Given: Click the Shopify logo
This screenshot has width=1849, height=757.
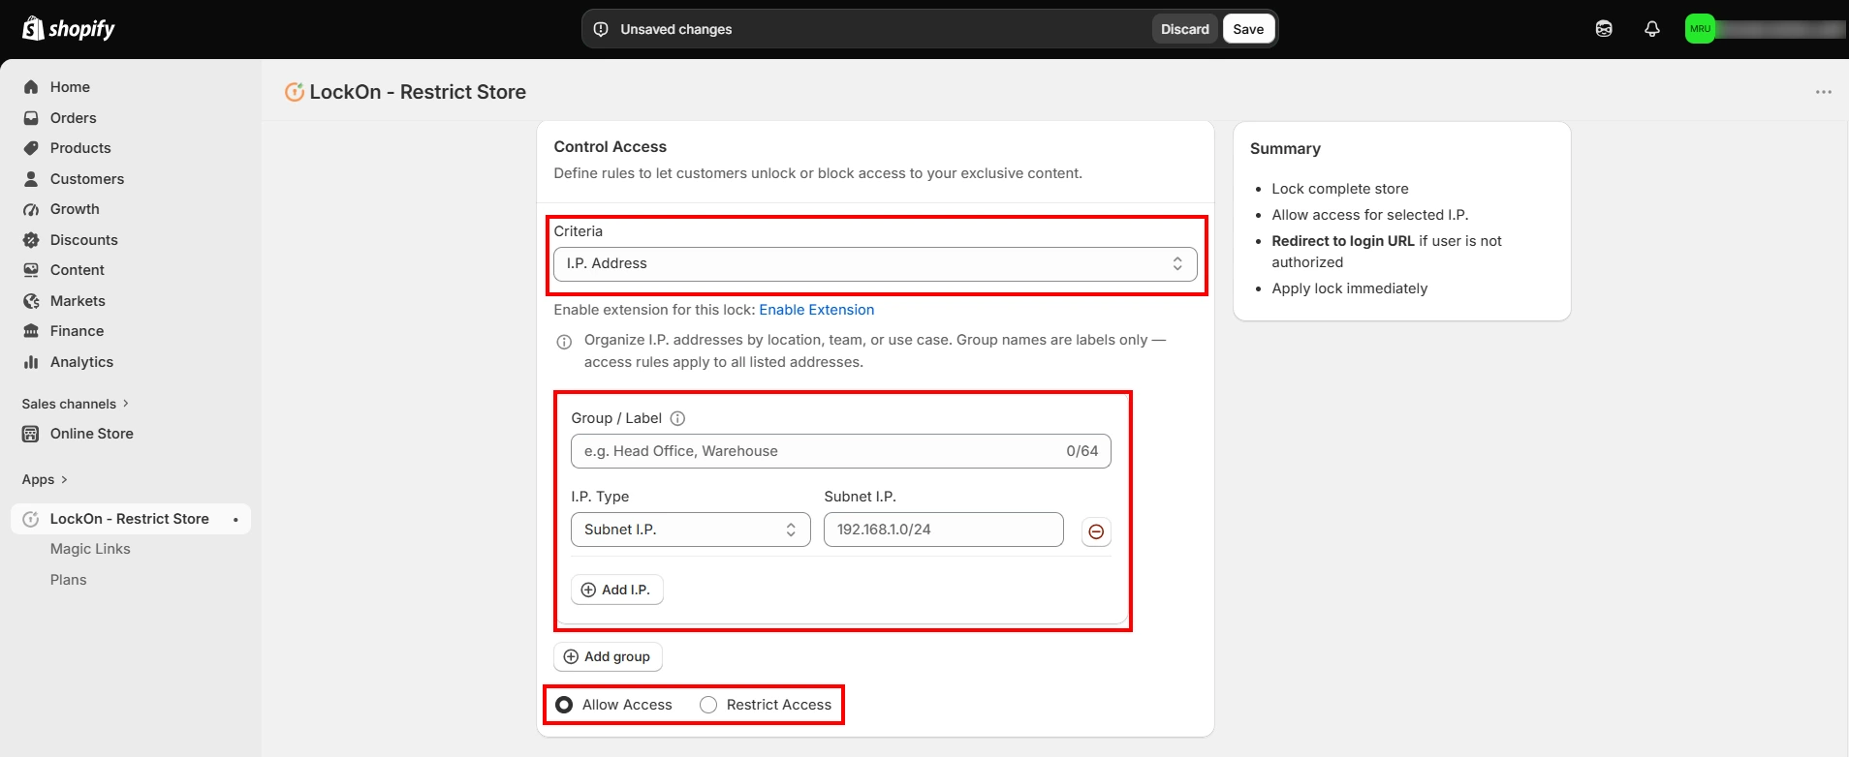Looking at the screenshot, I should tap(68, 29).
